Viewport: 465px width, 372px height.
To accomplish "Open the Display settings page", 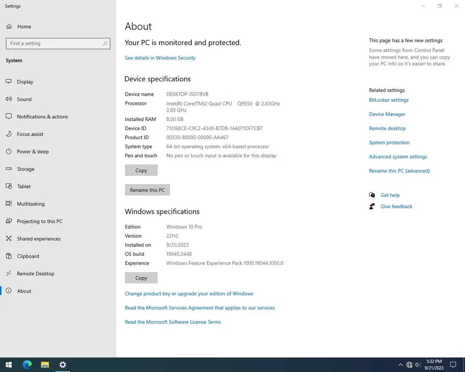I will (58, 82).
